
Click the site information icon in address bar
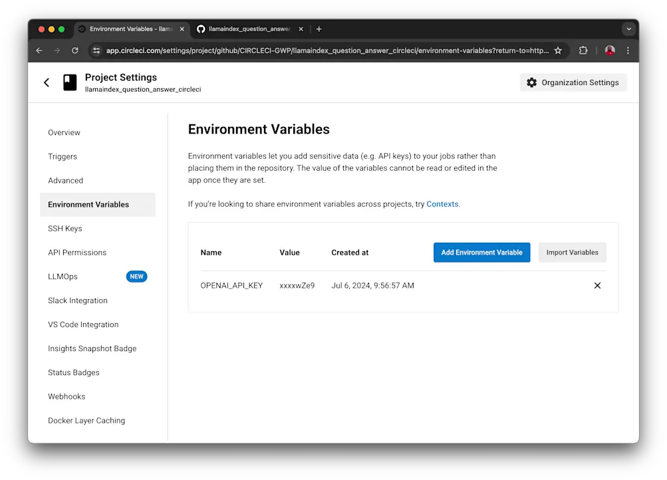[x=96, y=50]
